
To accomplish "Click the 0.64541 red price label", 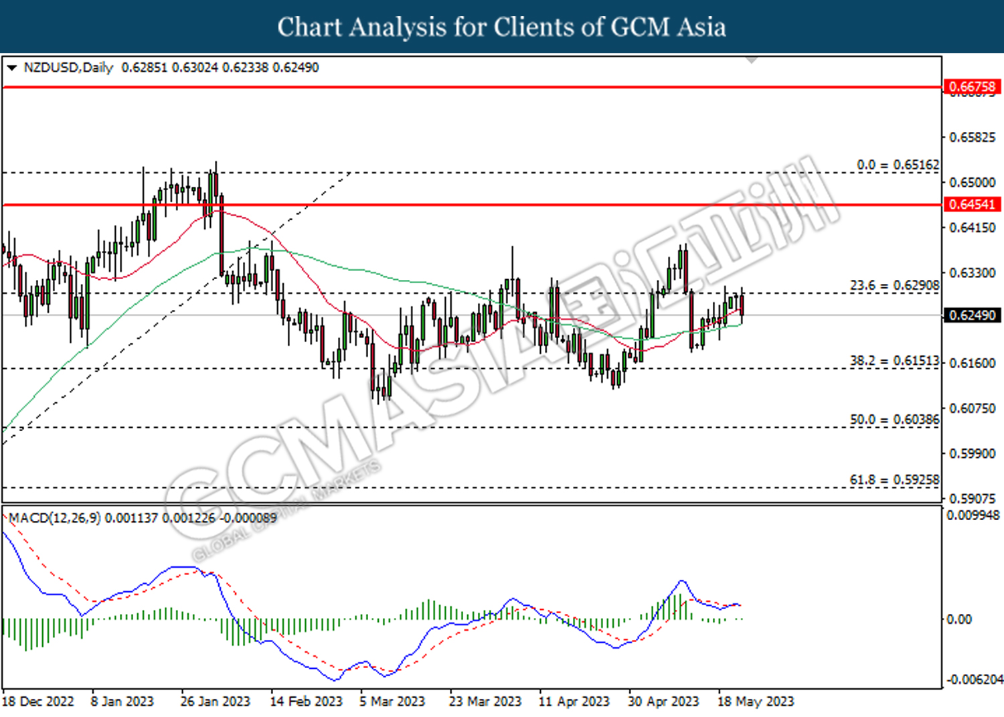I will [973, 204].
